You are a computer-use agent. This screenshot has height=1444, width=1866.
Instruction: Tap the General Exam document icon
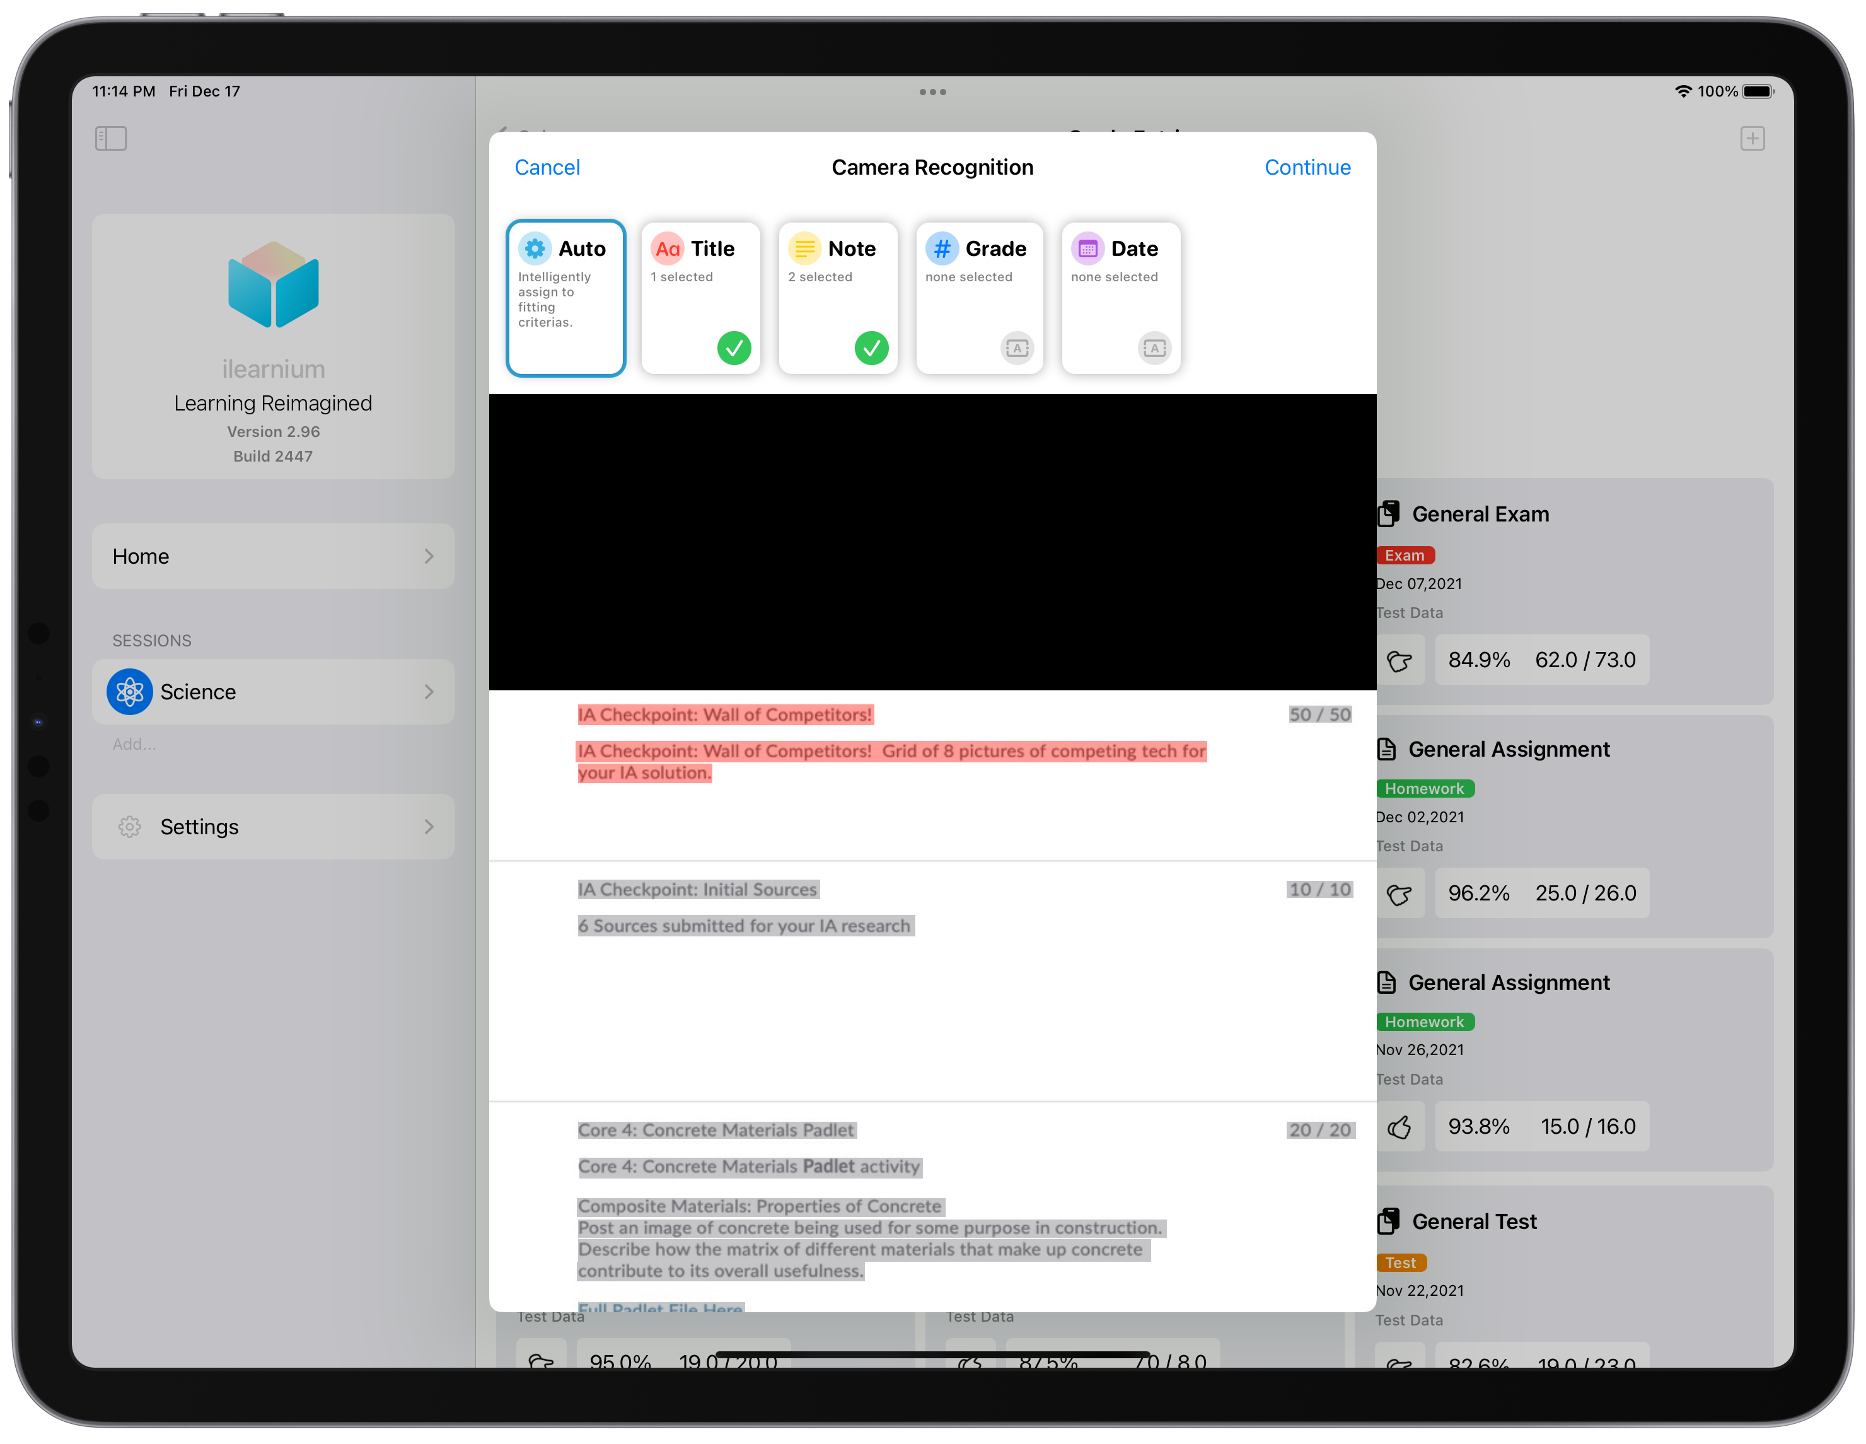pyautogui.click(x=1389, y=513)
